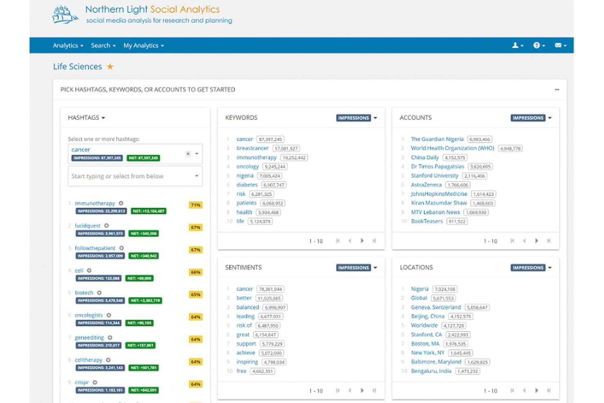This screenshot has width=604, height=403.
Task: Open the Keywords IMPRESSIONS dropdown
Action: point(357,118)
